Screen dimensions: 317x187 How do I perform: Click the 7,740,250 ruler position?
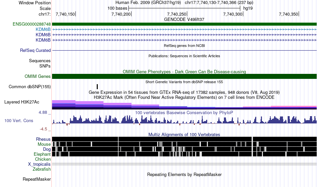tap(177, 14)
